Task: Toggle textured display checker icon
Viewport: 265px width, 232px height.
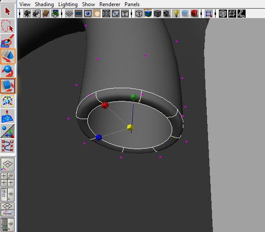Action: coord(167,14)
